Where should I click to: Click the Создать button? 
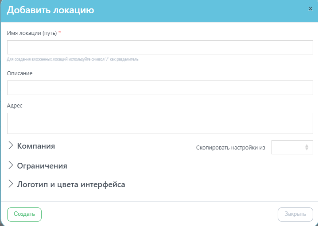click(24, 214)
